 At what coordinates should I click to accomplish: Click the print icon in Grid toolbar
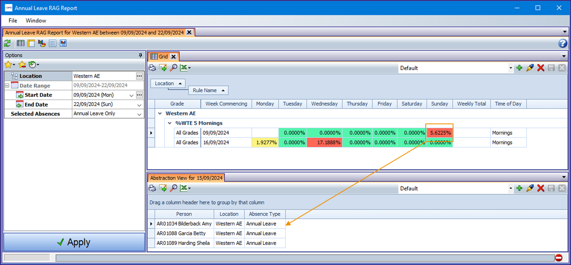[152, 68]
